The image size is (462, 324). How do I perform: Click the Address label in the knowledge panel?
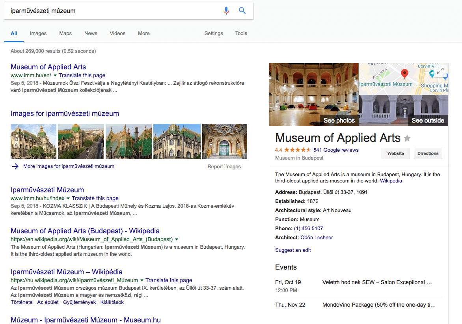coord(286,192)
